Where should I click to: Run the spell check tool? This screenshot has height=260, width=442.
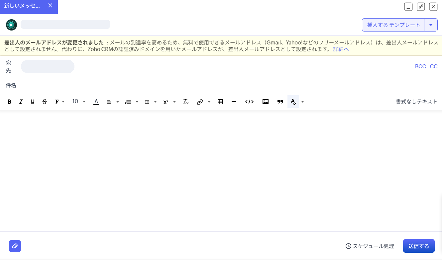pyautogui.click(x=293, y=101)
